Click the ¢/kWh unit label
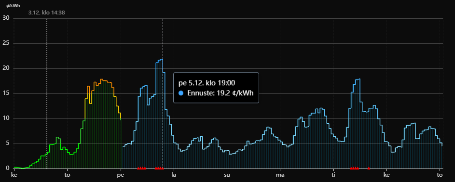455x182 pixels. [11, 5]
